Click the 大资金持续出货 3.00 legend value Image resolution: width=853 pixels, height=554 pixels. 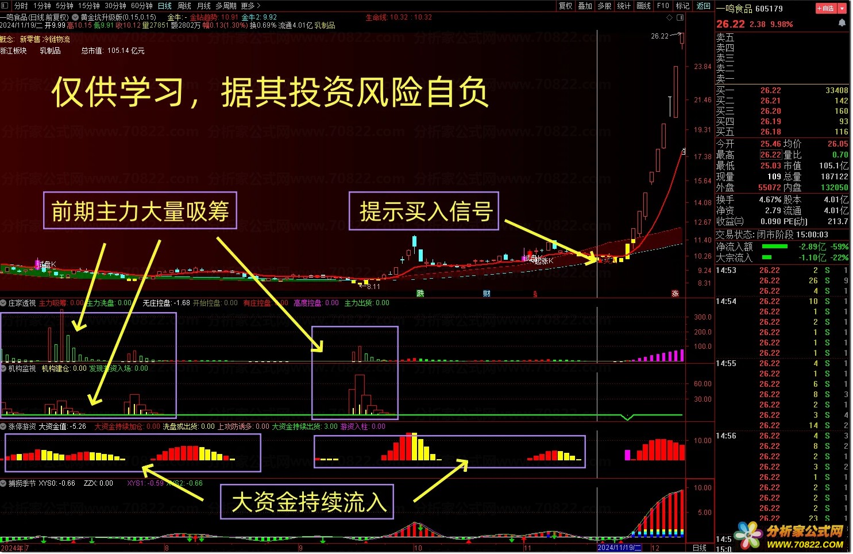point(305,426)
